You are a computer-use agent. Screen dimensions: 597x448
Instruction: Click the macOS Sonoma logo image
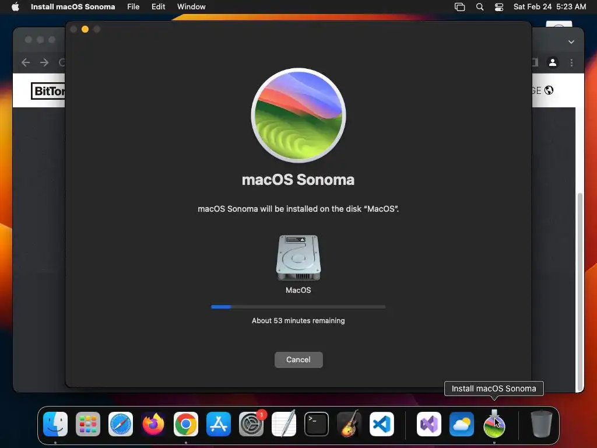pos(298,116)
